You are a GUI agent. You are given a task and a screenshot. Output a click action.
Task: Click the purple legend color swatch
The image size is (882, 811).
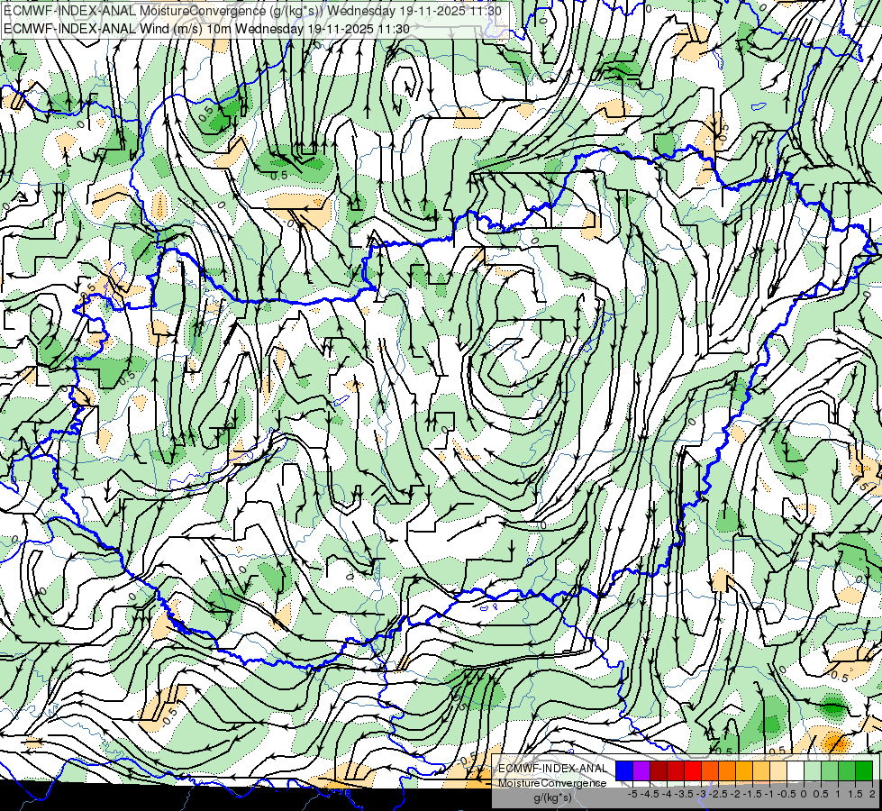641,770
